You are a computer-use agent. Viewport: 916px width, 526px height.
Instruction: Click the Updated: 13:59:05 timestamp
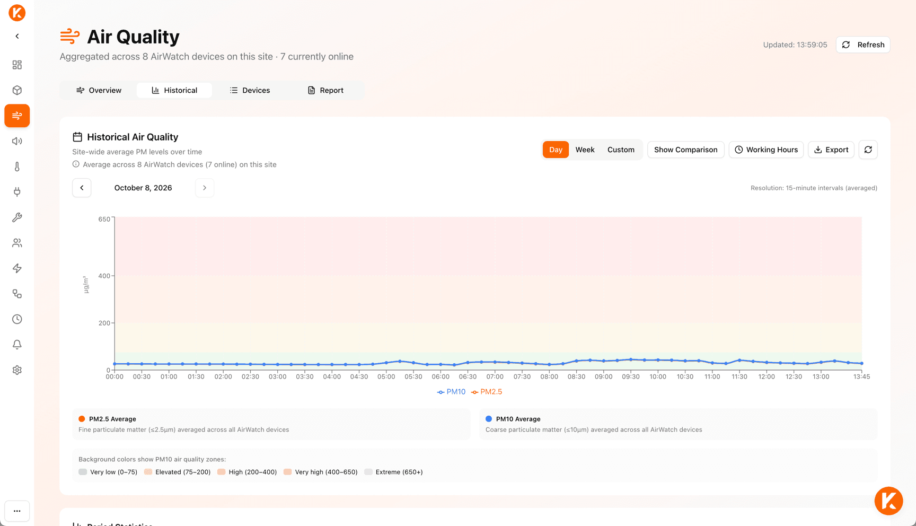pos(795,45)
